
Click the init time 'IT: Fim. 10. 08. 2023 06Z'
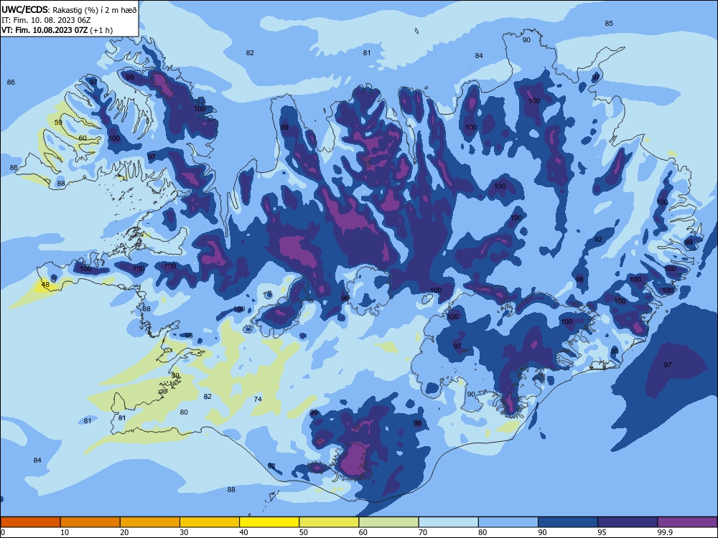coord(46,20)
